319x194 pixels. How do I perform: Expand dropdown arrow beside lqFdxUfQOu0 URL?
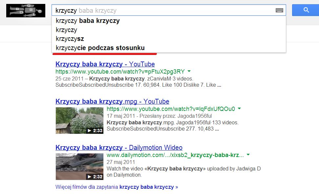tap(239, 109)
